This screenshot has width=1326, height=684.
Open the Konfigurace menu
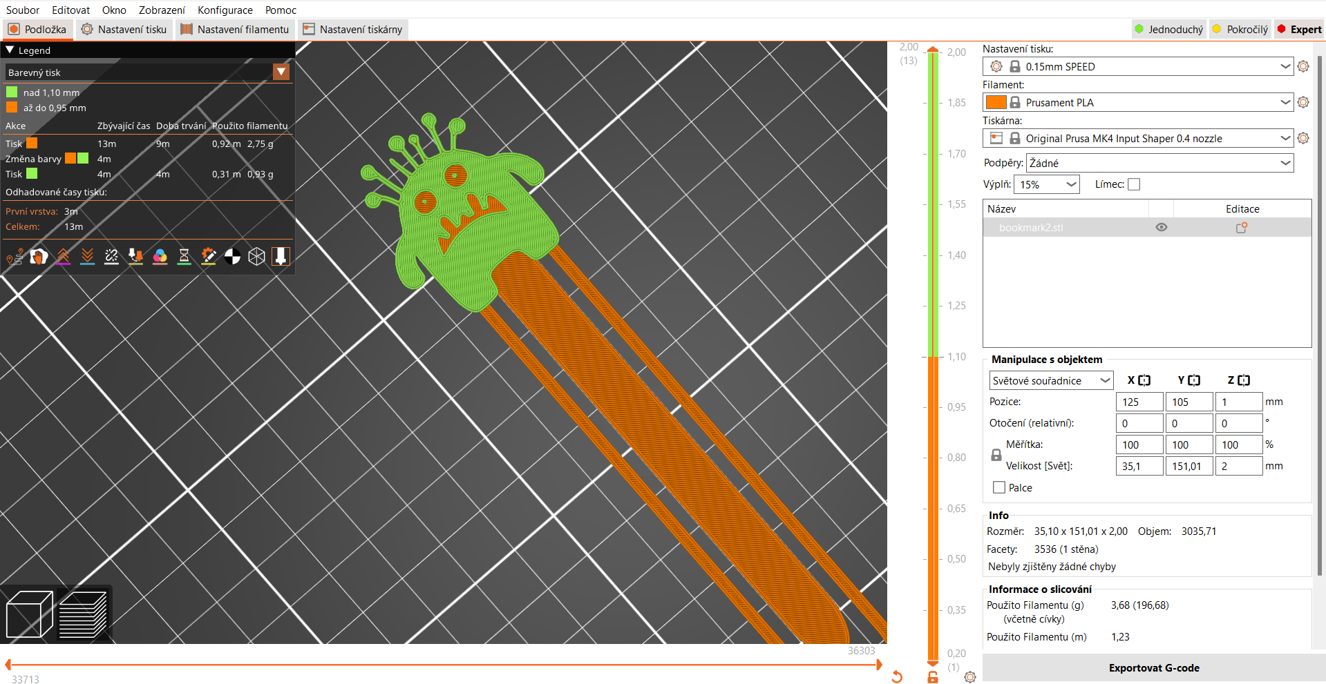(225, 10)
